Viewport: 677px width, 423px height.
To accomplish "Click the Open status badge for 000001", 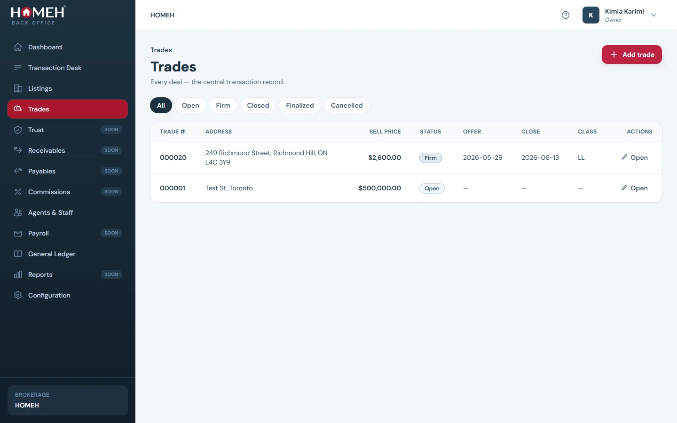I will [432, 188].
